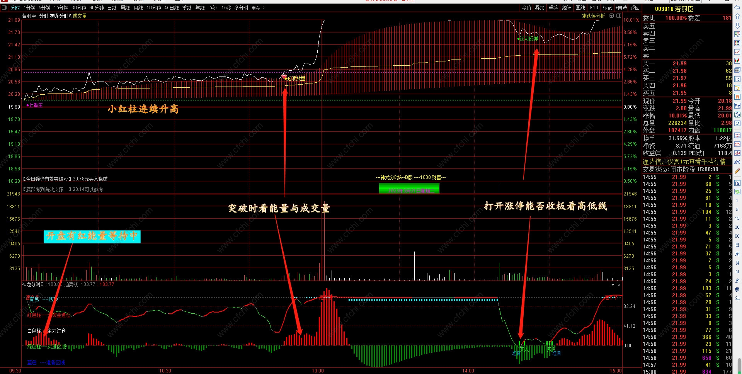Viewport: 742px width, 374px height.
Task: Select the 季 quarterly shortcut in right sidebar
Action: point(737,289)
